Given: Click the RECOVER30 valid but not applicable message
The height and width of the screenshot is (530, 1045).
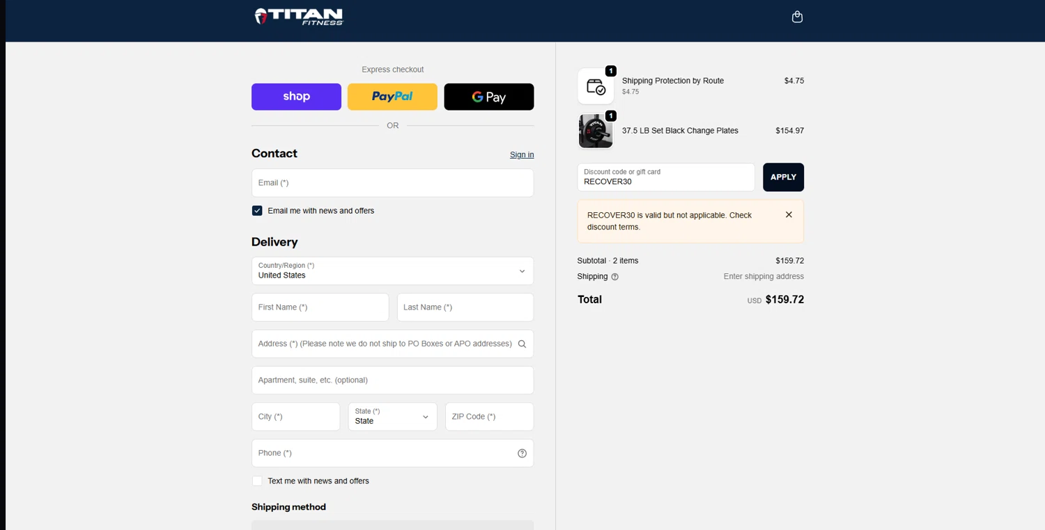Looking at the screenshot, I should click(x=669, y=221).
